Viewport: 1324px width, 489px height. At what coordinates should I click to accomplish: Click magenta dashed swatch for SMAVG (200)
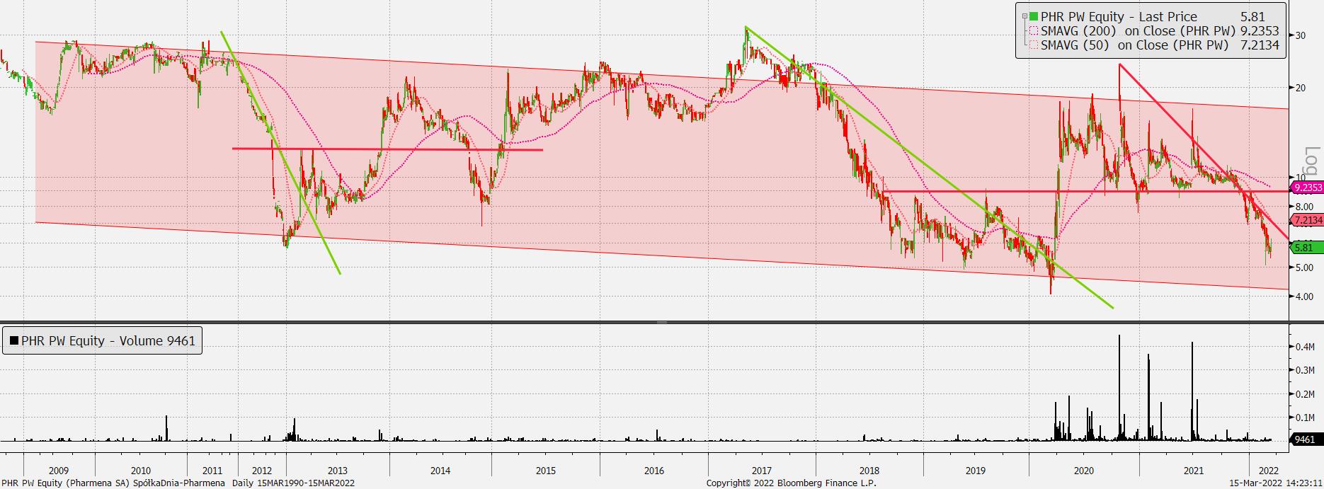(x=1034, y=30)
